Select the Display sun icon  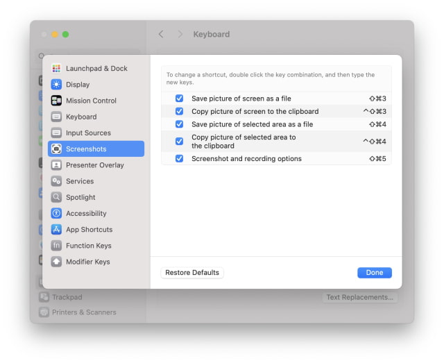(x=56, y=85)
